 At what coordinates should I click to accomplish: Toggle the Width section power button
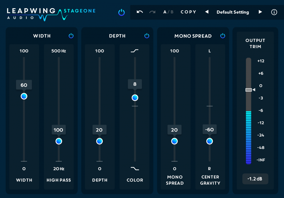[71, 36]
